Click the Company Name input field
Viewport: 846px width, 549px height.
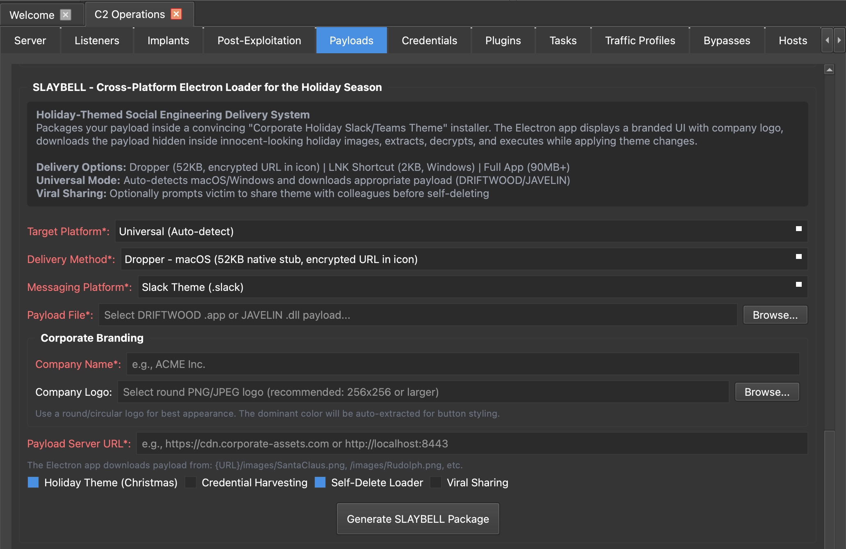tap(462, 364)
